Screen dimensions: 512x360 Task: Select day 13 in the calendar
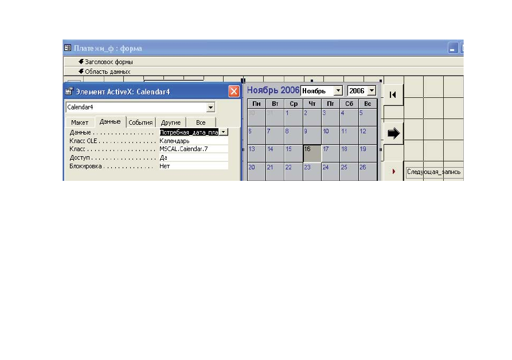(x=256, y=153)
